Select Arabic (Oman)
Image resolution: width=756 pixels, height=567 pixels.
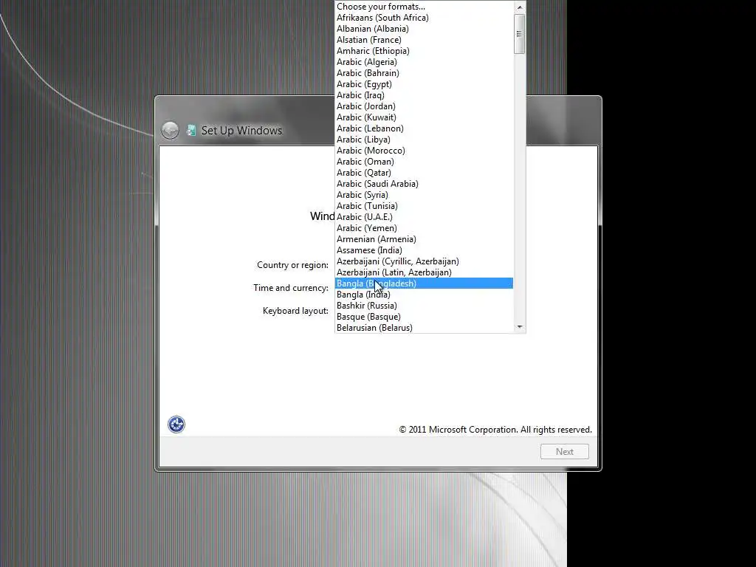[x=424, y=162]
